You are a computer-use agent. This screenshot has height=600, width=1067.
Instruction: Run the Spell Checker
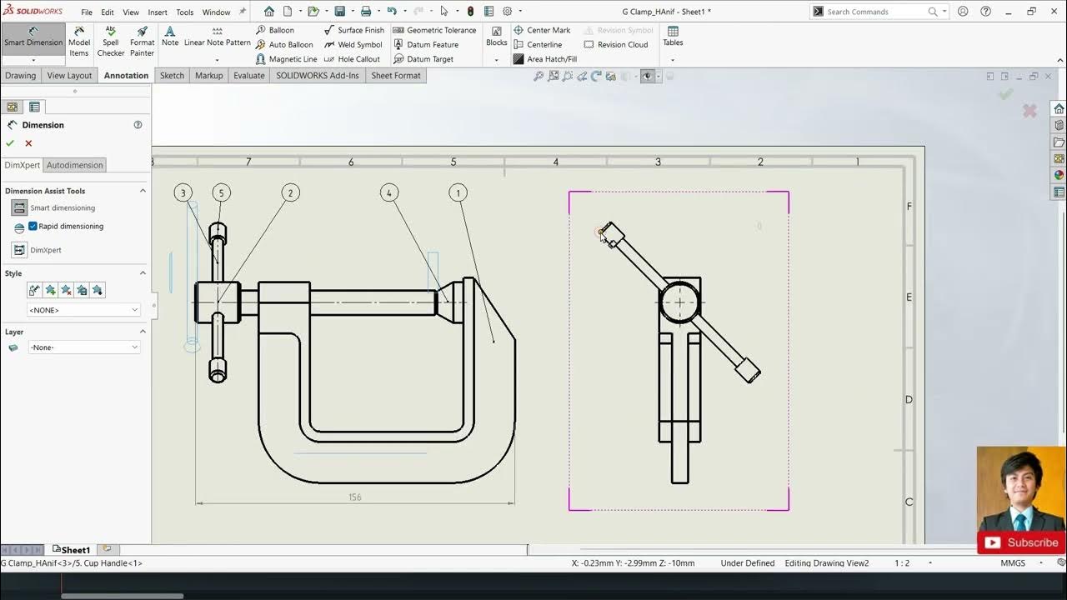point(111,42)
